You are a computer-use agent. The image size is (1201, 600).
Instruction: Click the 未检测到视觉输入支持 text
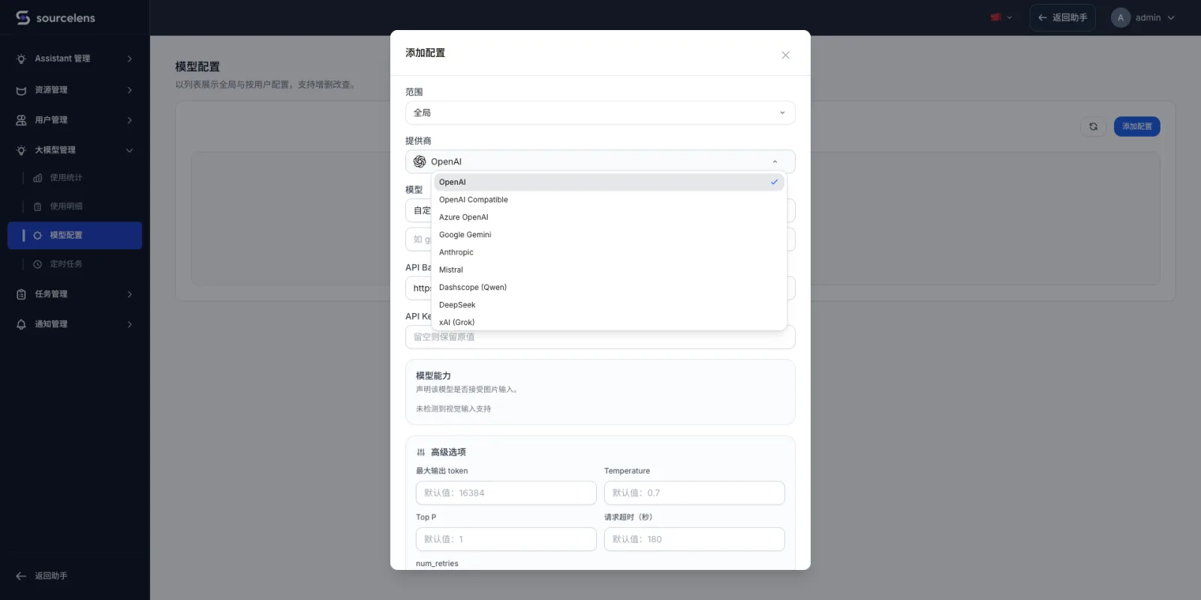tap(453, 409)
